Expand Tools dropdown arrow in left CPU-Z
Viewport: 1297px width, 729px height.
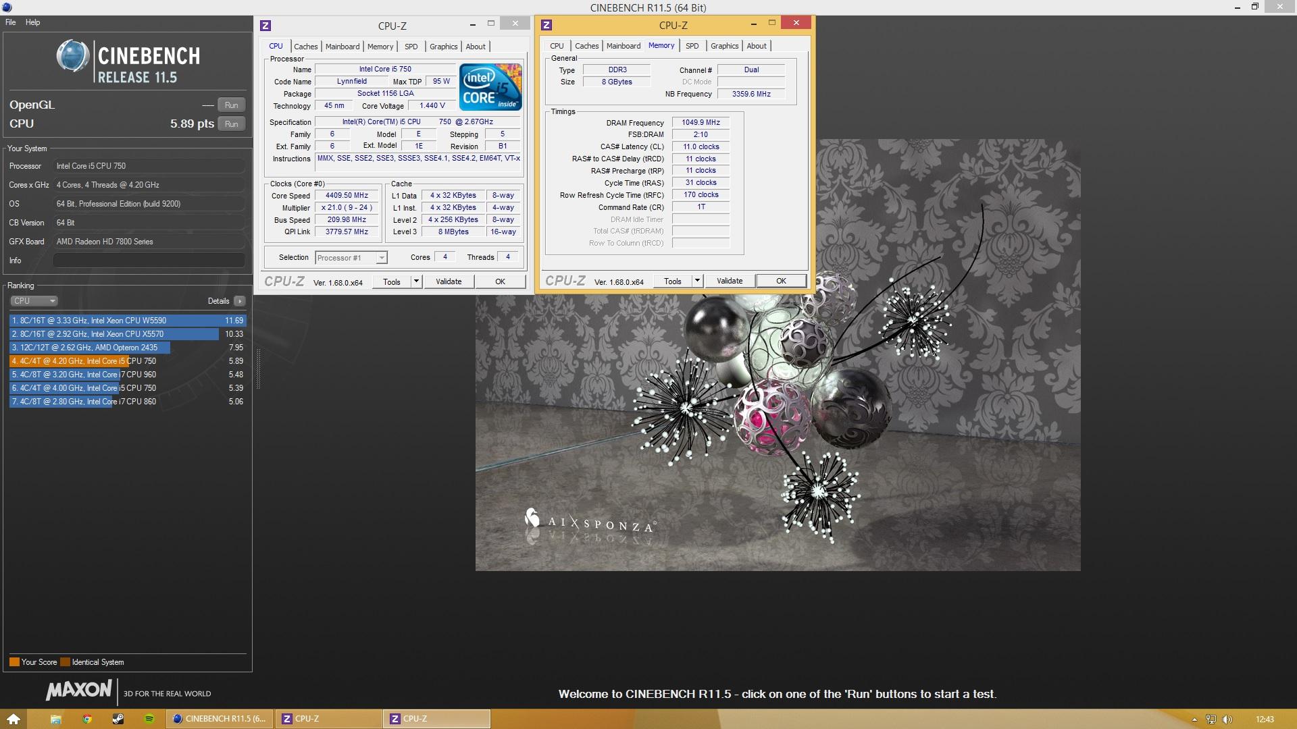coord(417,282)
